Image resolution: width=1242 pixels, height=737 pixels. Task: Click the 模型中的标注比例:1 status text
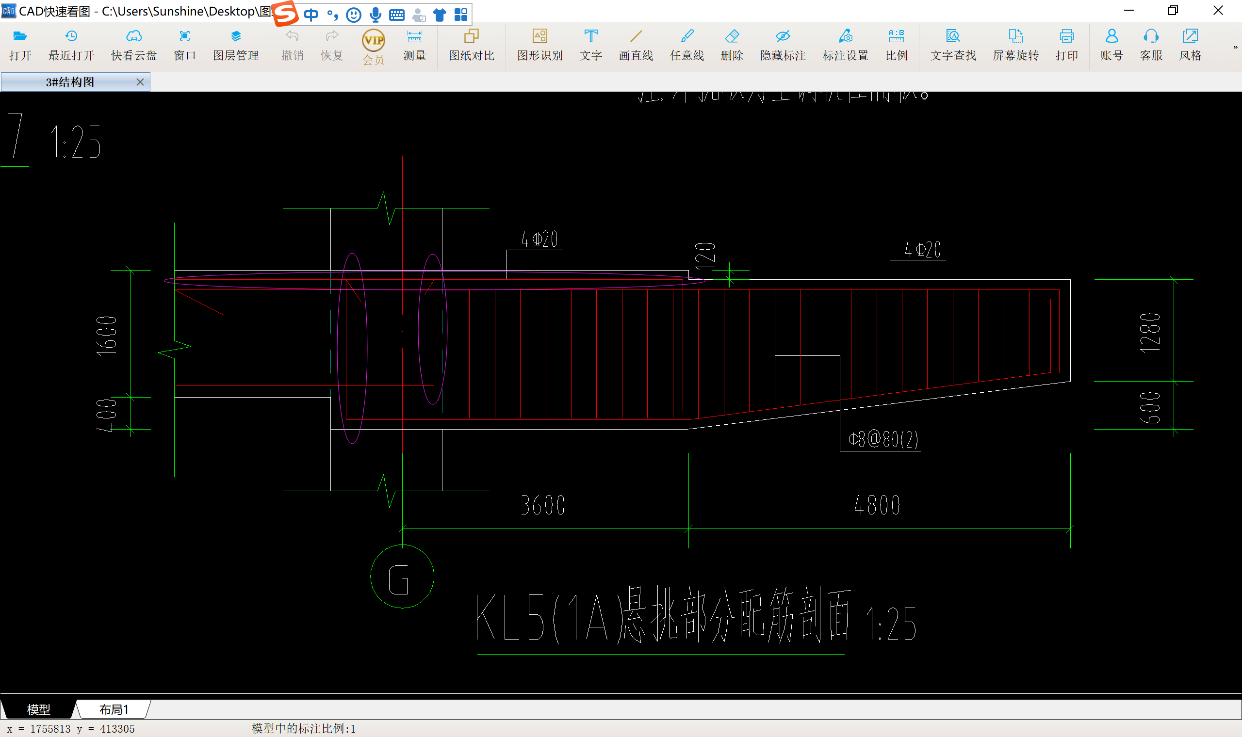(304, 729)
